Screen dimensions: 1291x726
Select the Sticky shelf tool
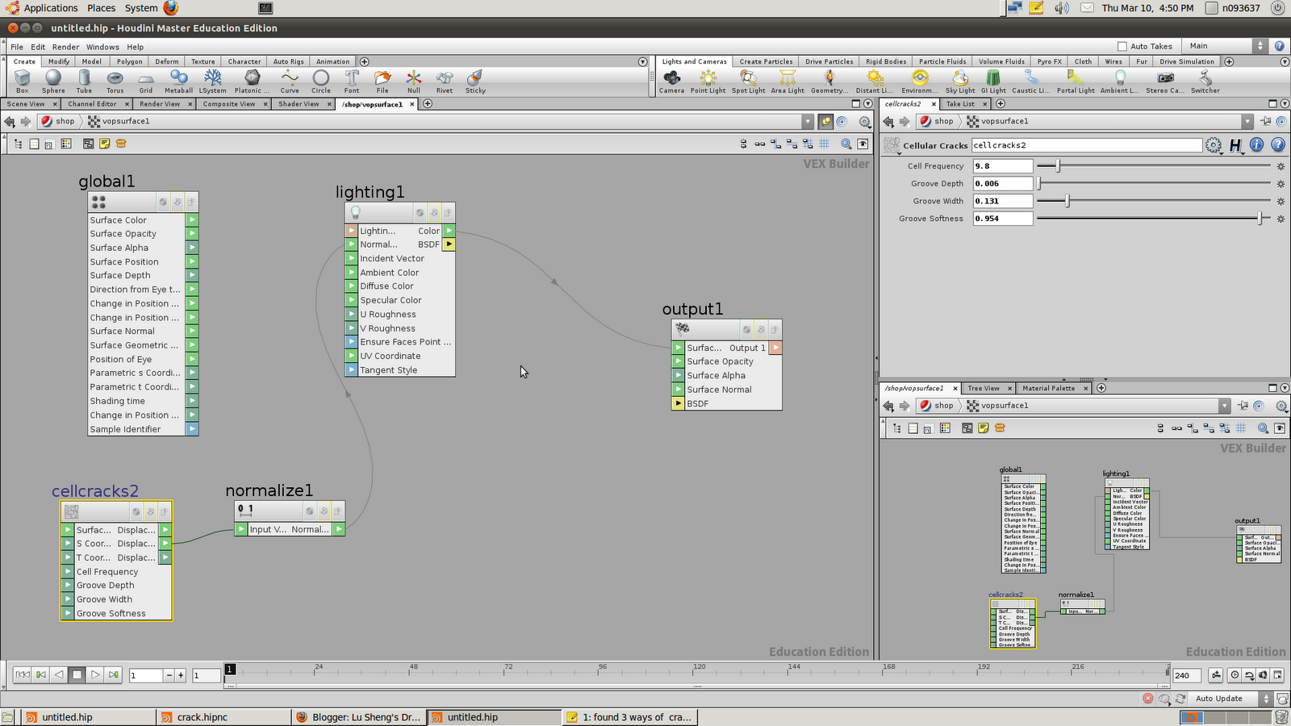pos(475,81)
